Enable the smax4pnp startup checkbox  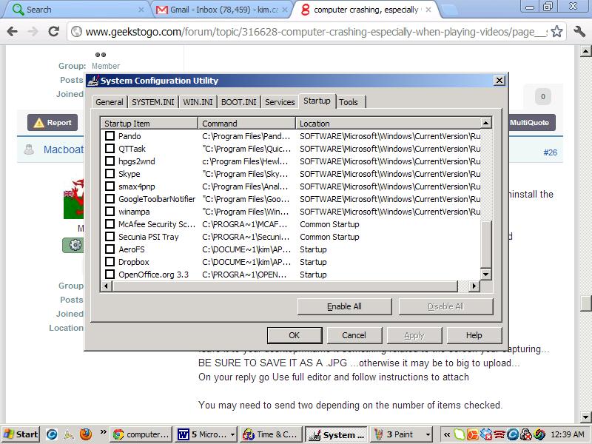[110, 186]
